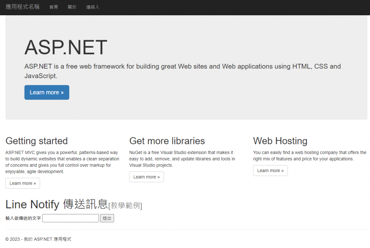Click Learn more under Web Hosting
This screenshot has height=248, width=370.
270,171
